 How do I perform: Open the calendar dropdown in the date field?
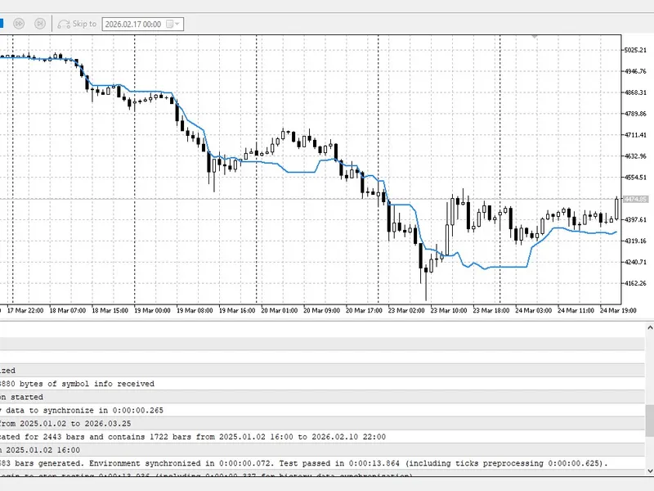tap(172, 25)
